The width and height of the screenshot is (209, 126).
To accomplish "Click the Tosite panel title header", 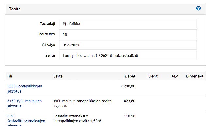I will [x=15, y=9].
